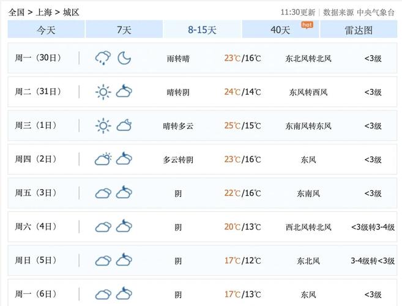Switch to the 今天 tab
This screenshot has width=402, height=306.
(x=46, y=29)
